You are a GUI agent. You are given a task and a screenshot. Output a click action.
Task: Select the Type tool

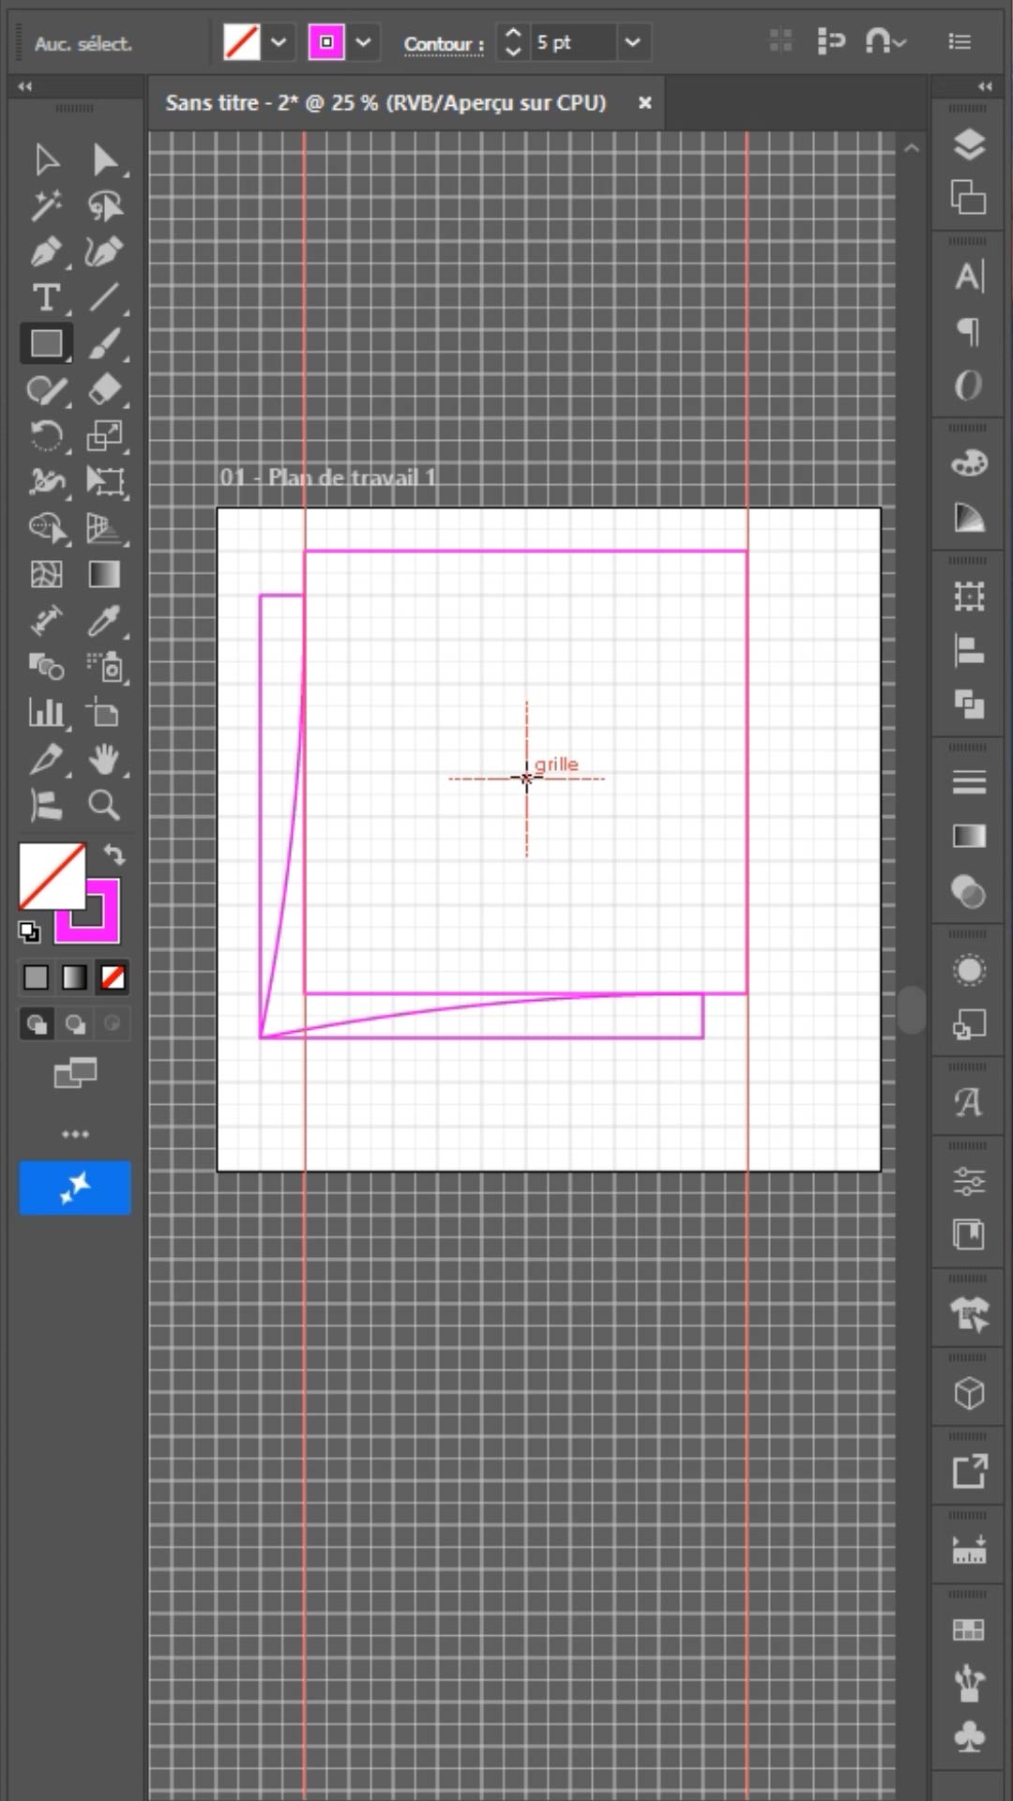tap(47, 297)
